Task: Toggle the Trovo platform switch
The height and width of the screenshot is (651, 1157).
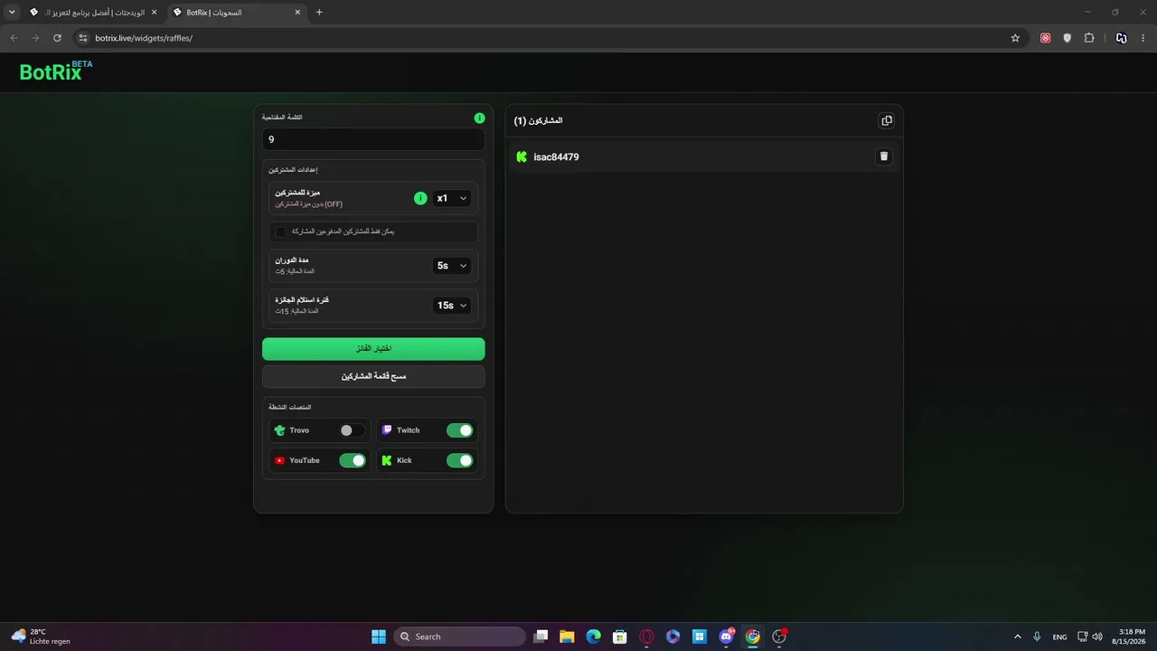Action: [353, 430]
